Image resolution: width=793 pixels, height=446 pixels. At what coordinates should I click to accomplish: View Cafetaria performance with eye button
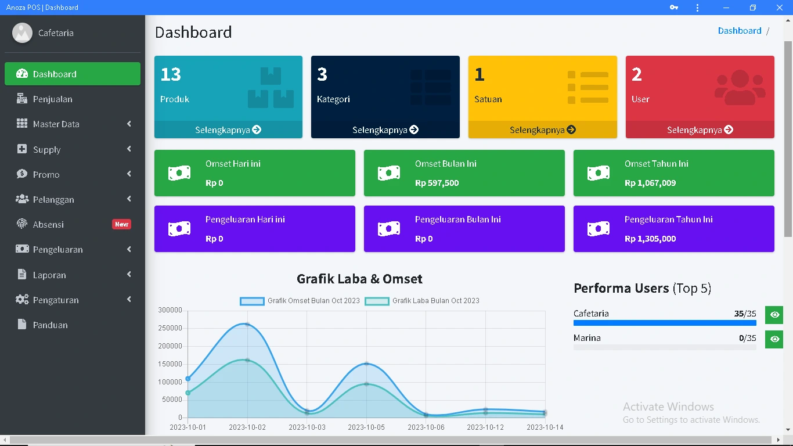click(x=774, y=315)
